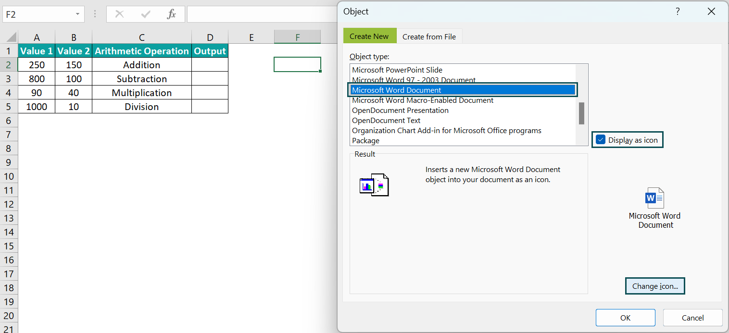Click the Division cell

[x=142, y=107]
